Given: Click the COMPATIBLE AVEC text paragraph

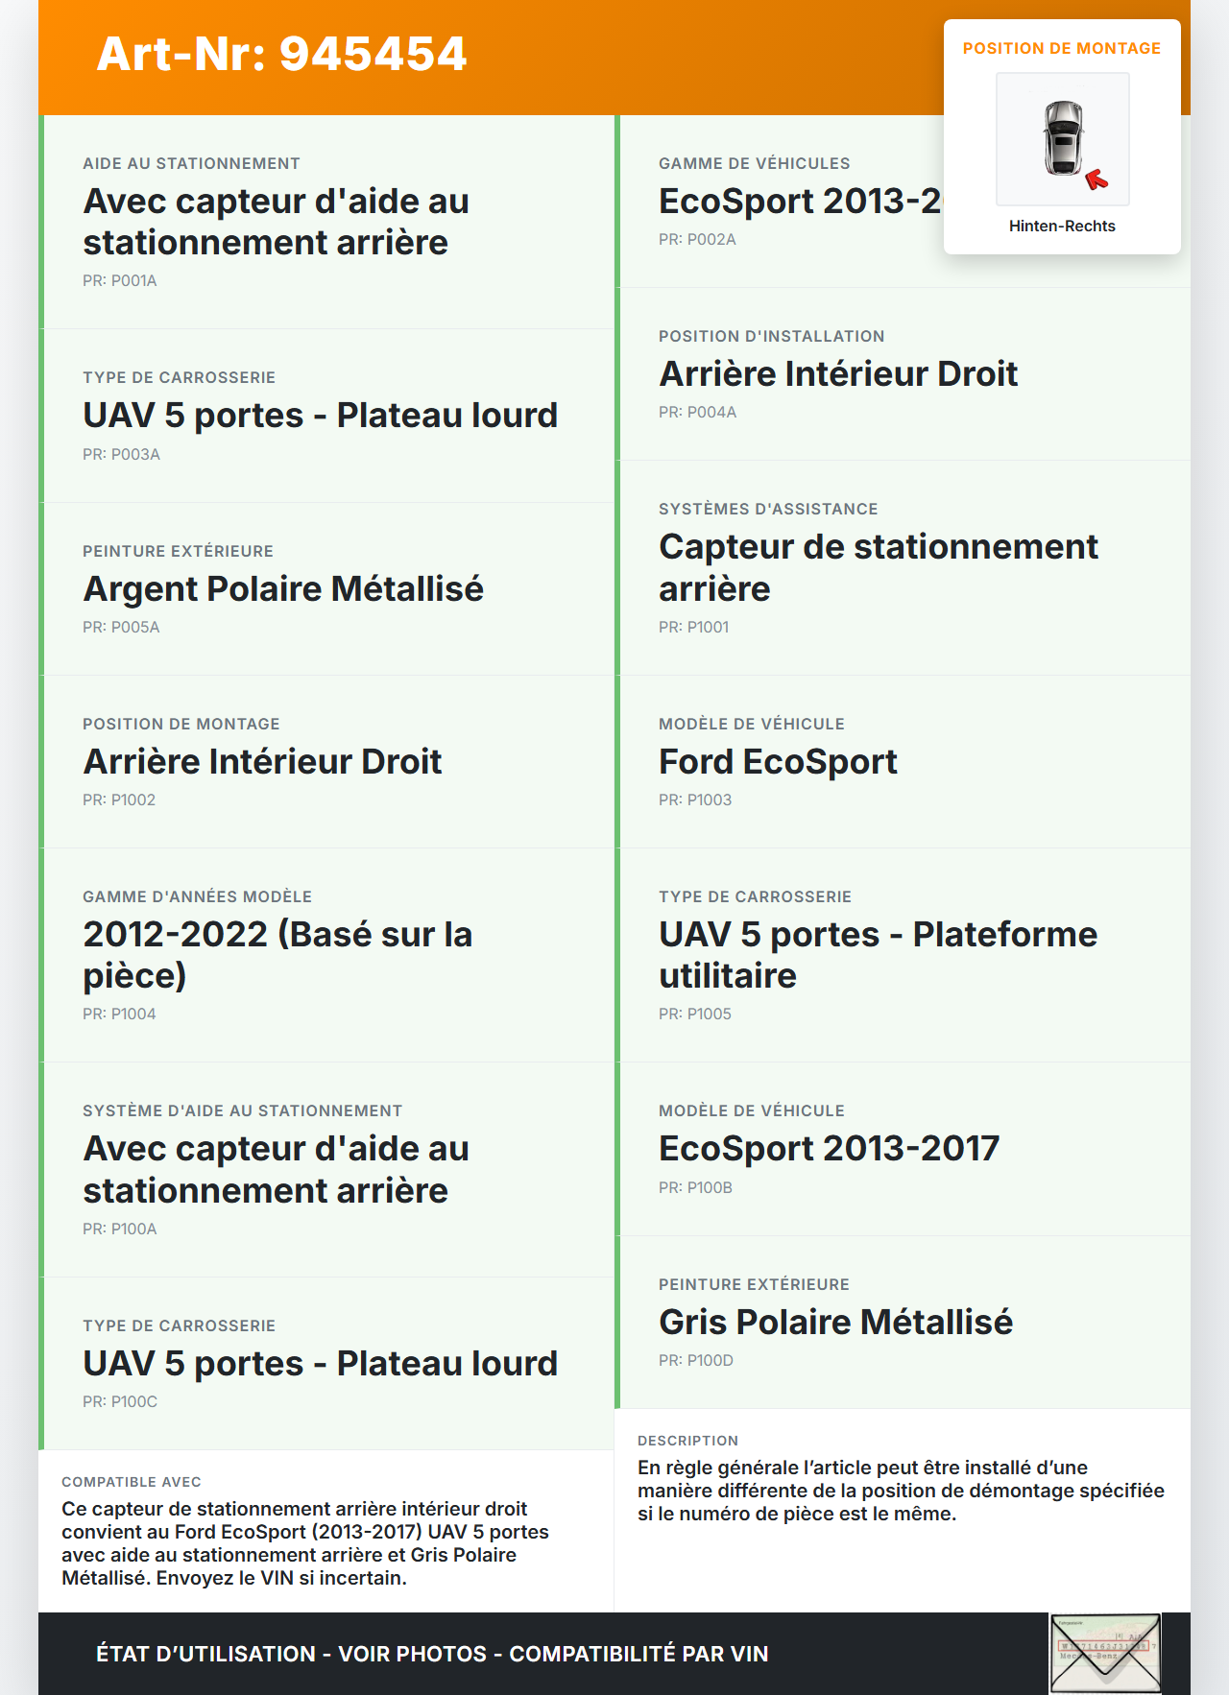Looking at the screenshot, I should coord(305,1542).
